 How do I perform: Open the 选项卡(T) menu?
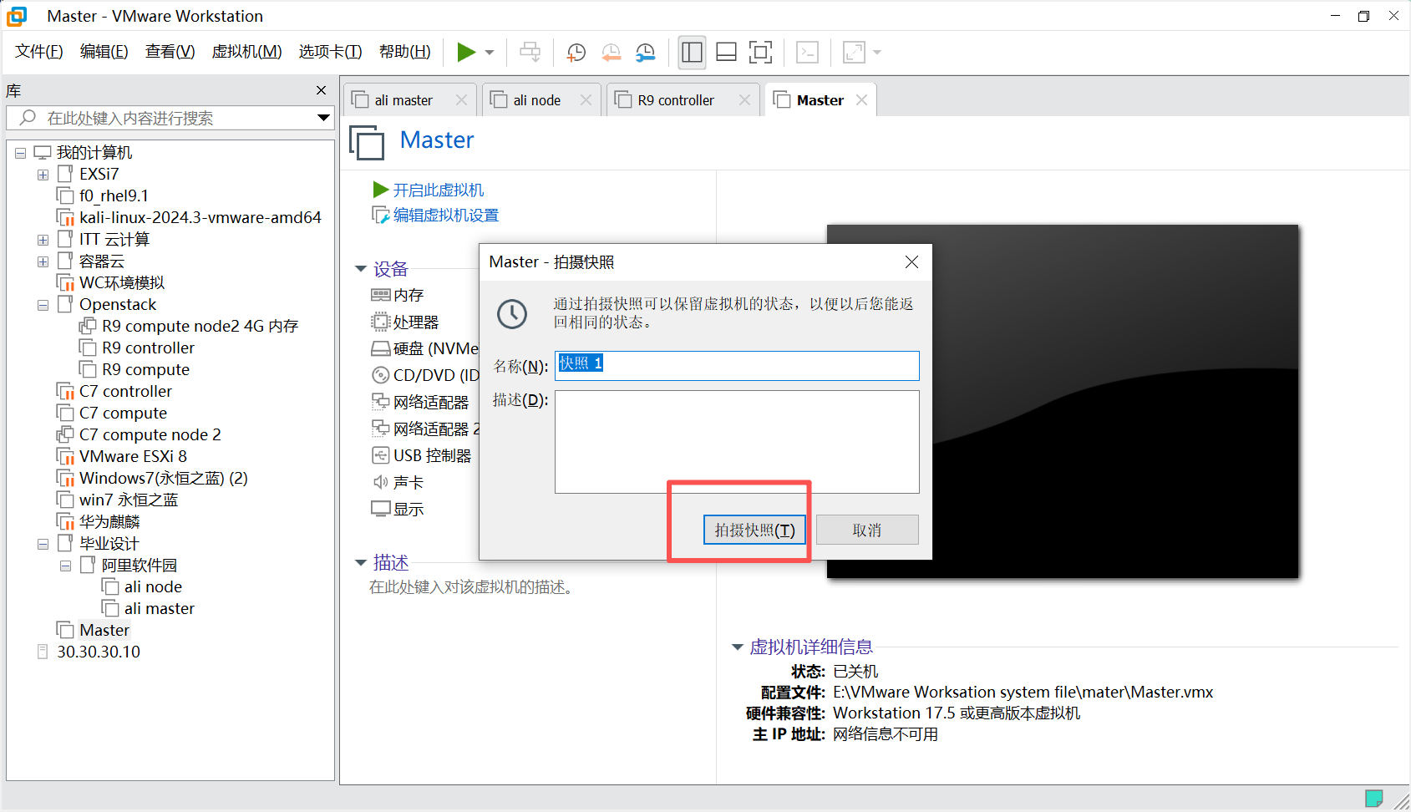pos(330,52)
